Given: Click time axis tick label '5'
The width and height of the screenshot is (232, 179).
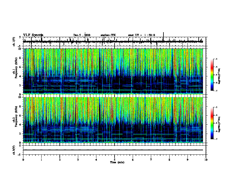Looking at the screenshot, I should [115, 160].
